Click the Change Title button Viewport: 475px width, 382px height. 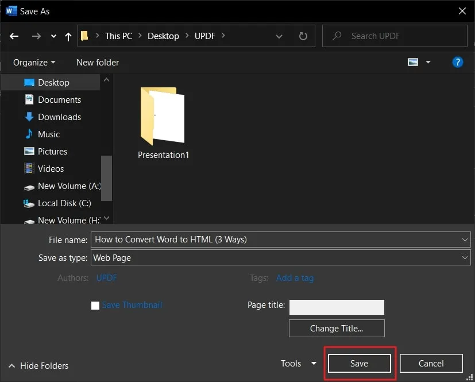point(336,329)
